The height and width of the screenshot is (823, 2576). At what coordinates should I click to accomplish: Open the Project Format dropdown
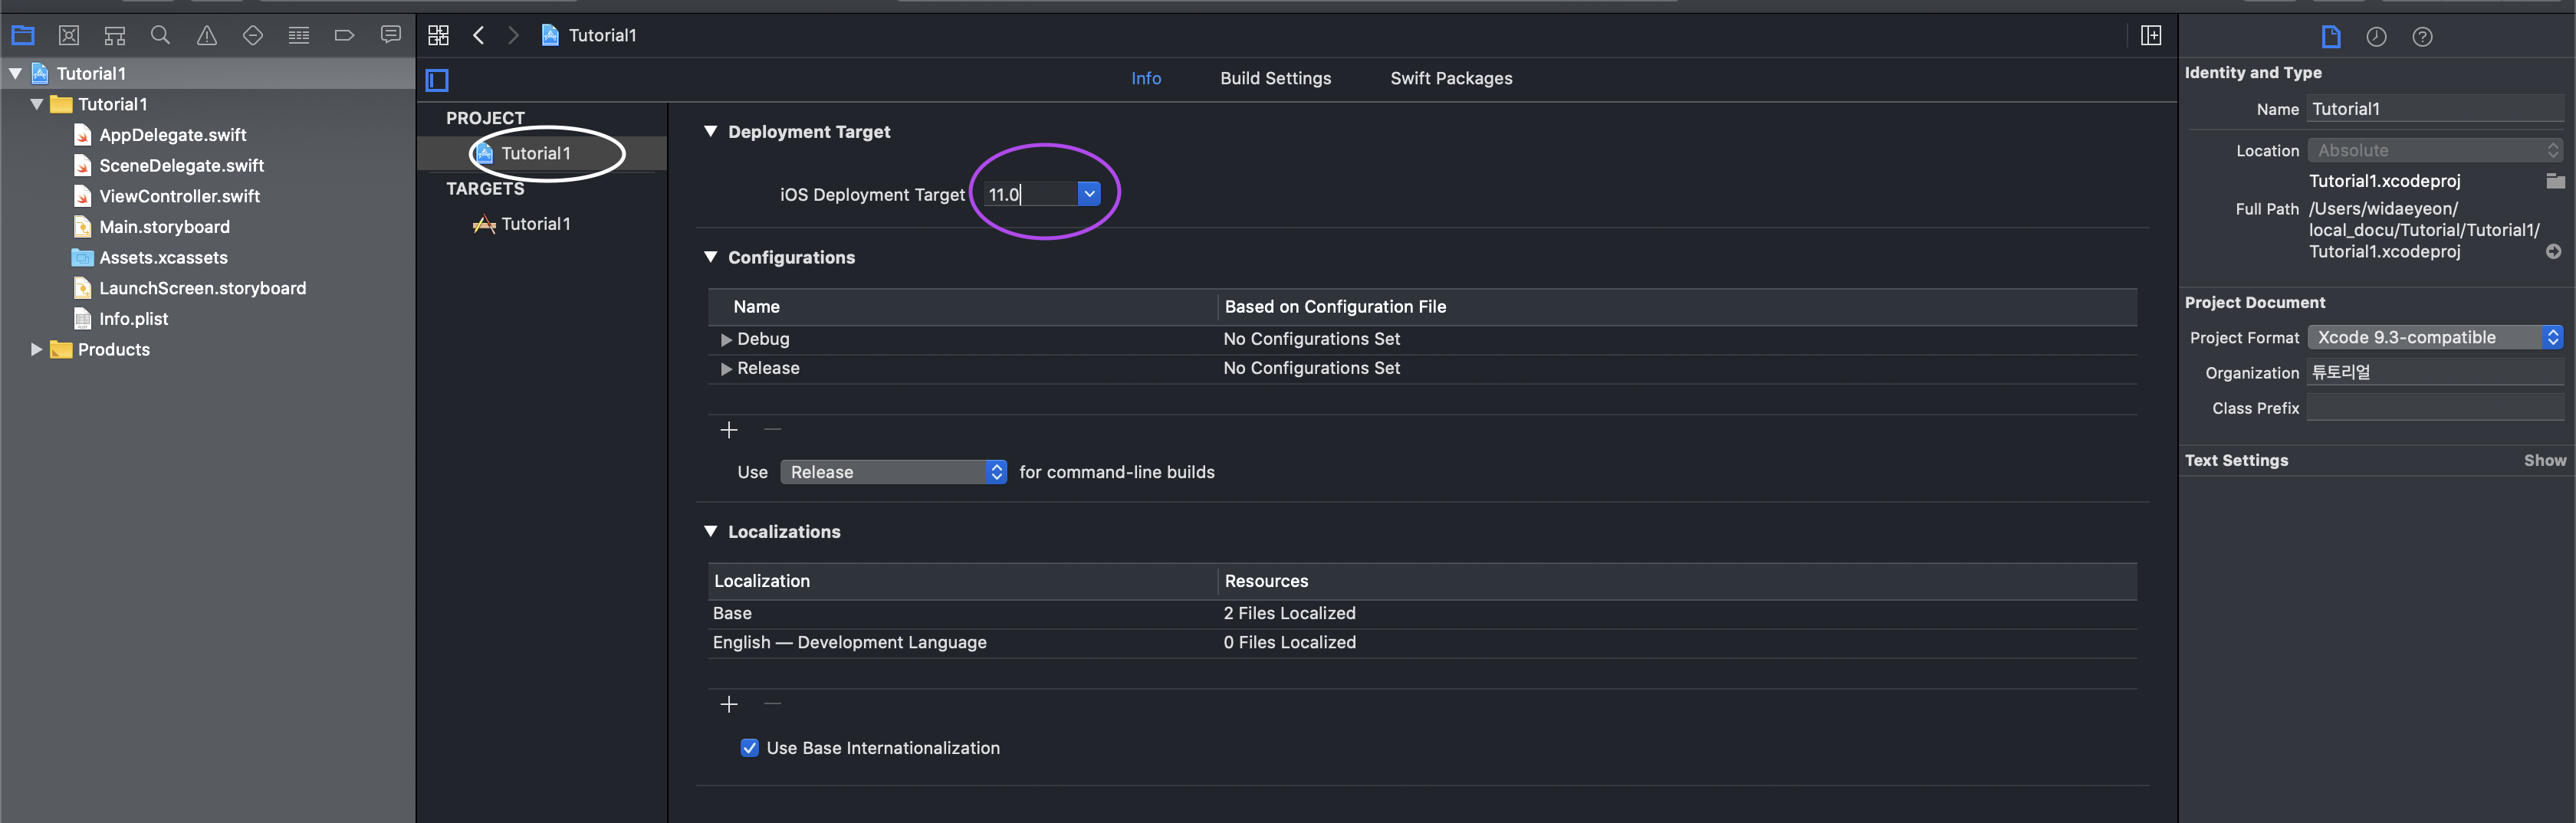2435,338
